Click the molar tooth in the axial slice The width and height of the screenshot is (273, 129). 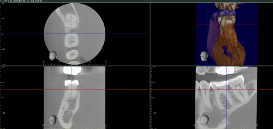pyautogui.click(x=72, y=40)
